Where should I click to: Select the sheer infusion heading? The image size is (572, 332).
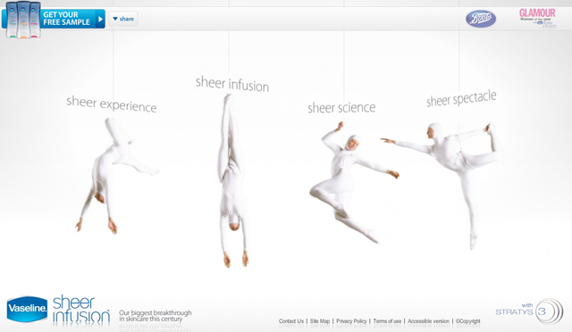(x=232, y=84)
